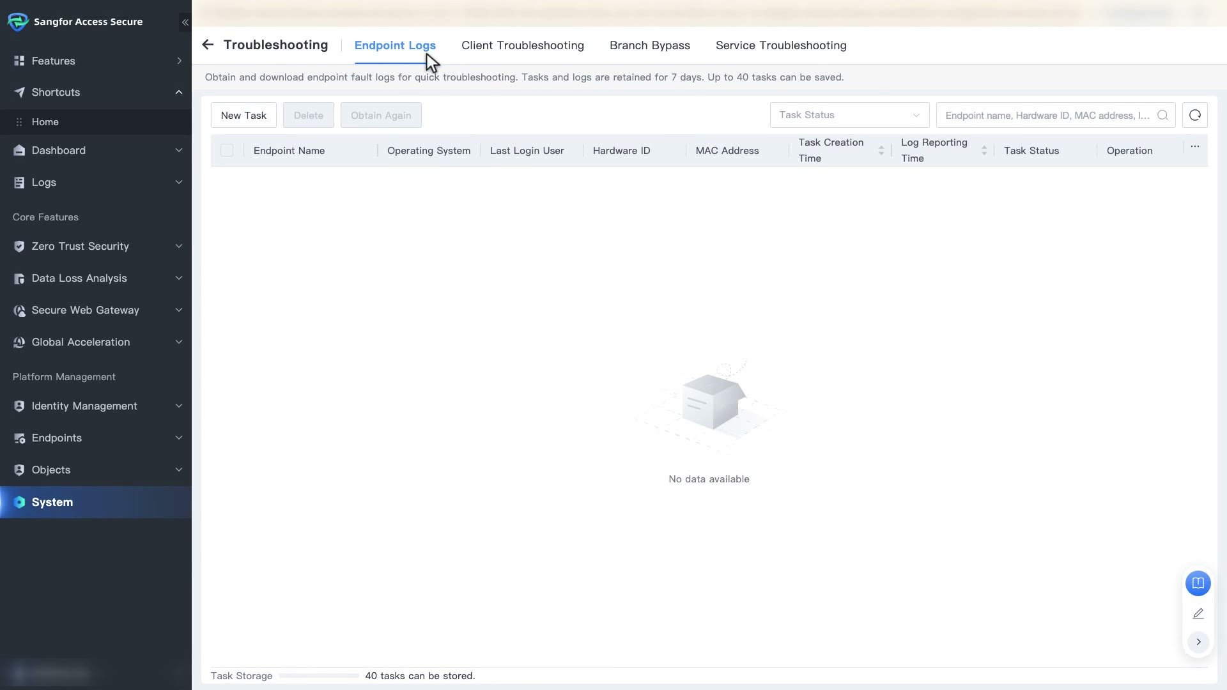1227x690 pixels.
Task: Click the Features grid icon
Action: tap(19, 61)
